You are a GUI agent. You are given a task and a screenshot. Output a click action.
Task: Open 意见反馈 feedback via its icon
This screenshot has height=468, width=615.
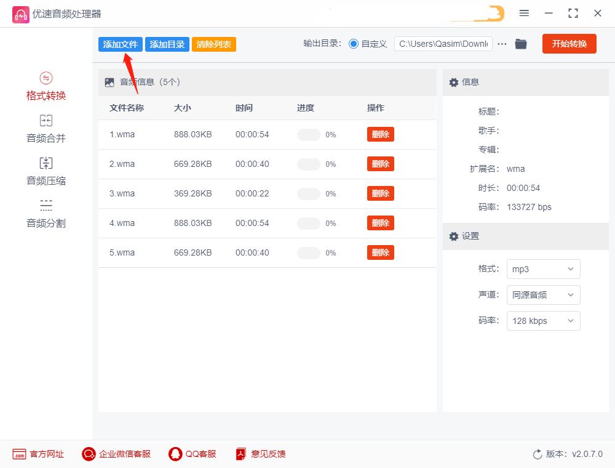(x=240, y=454)
